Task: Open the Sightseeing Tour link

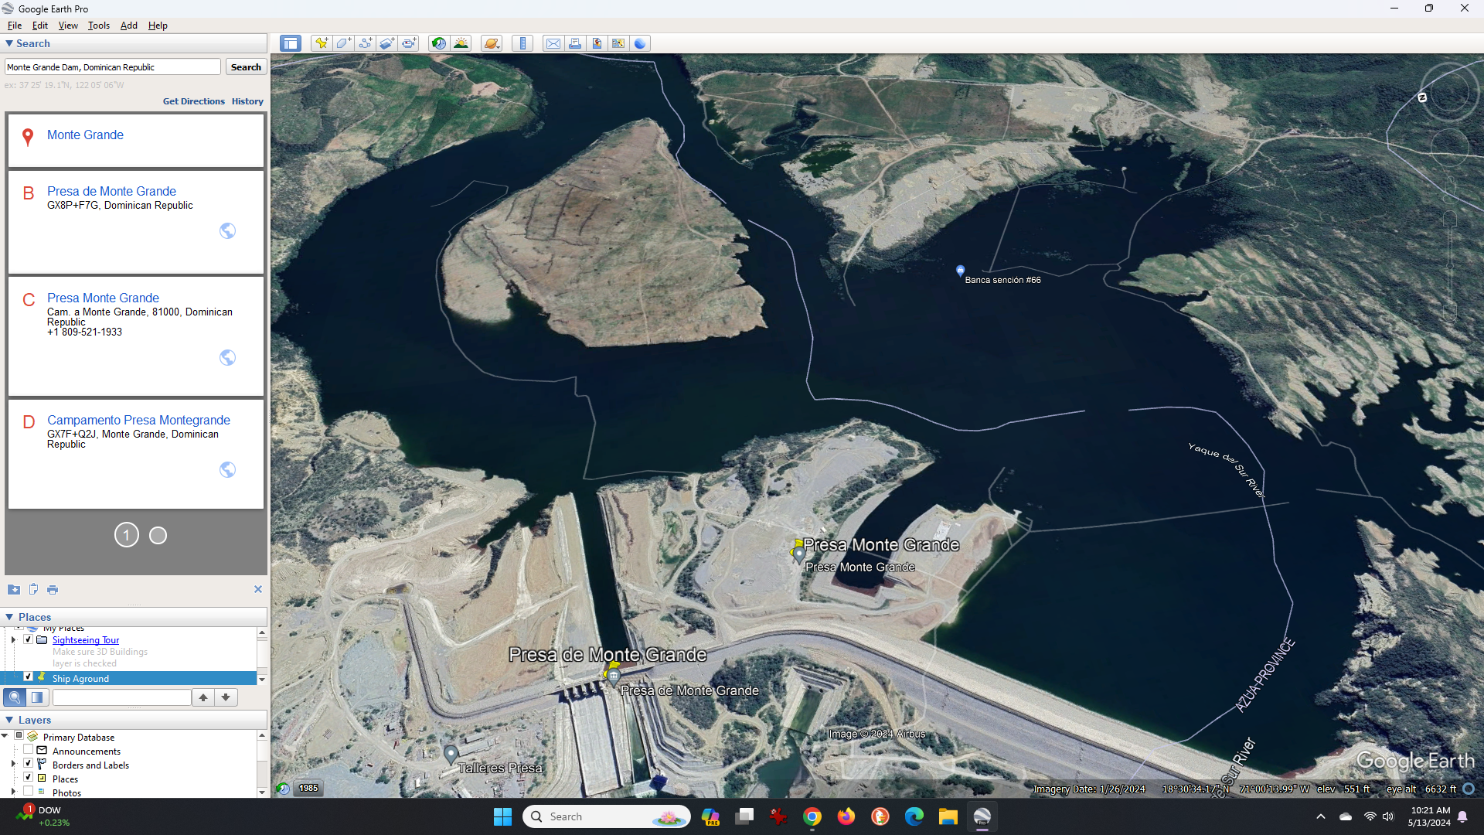Action: [86, 640]
